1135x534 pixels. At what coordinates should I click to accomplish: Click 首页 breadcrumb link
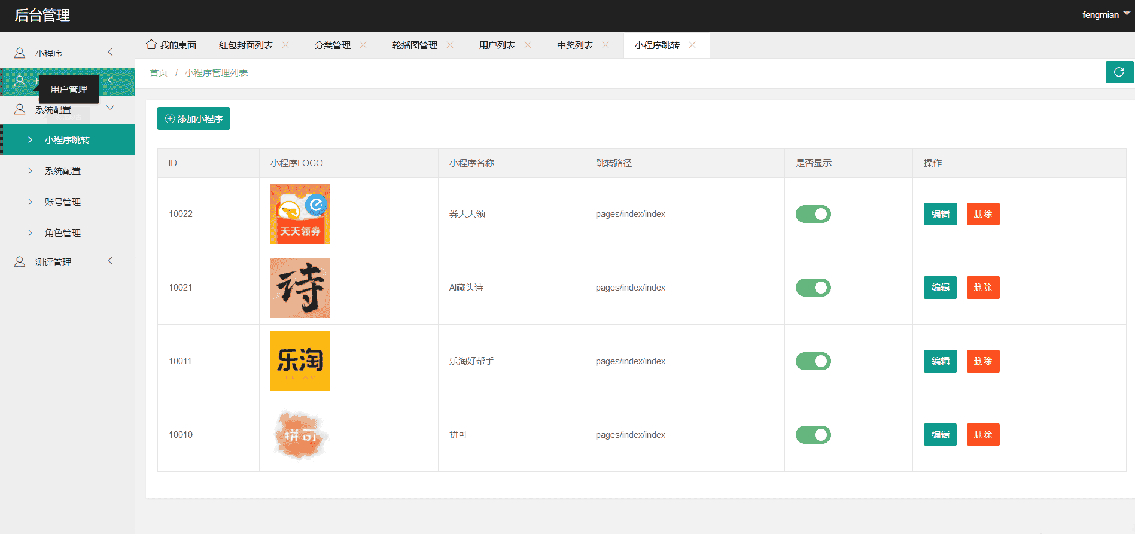(159, 73)
